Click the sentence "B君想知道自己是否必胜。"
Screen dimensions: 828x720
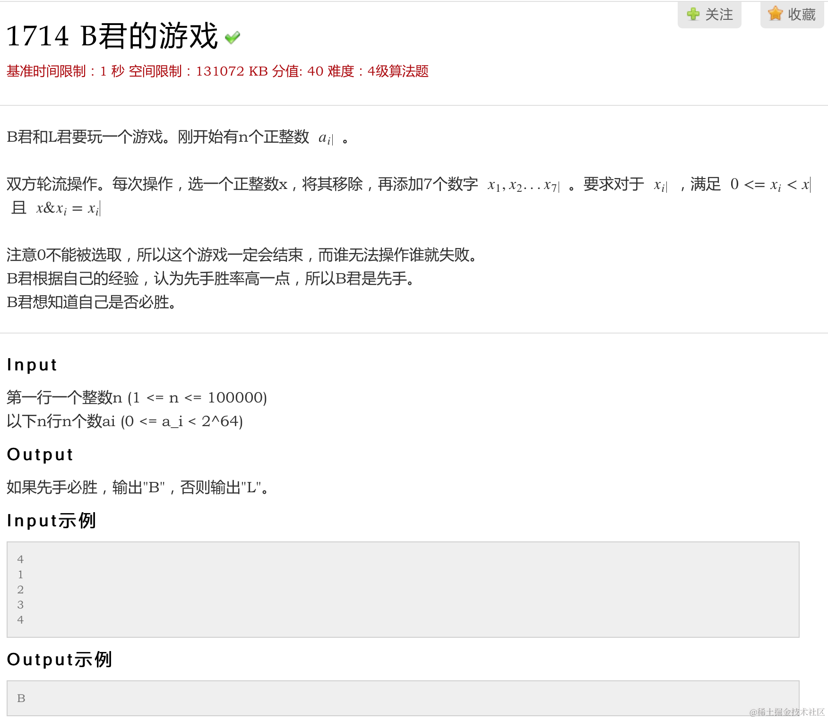(x=93, y=302)
